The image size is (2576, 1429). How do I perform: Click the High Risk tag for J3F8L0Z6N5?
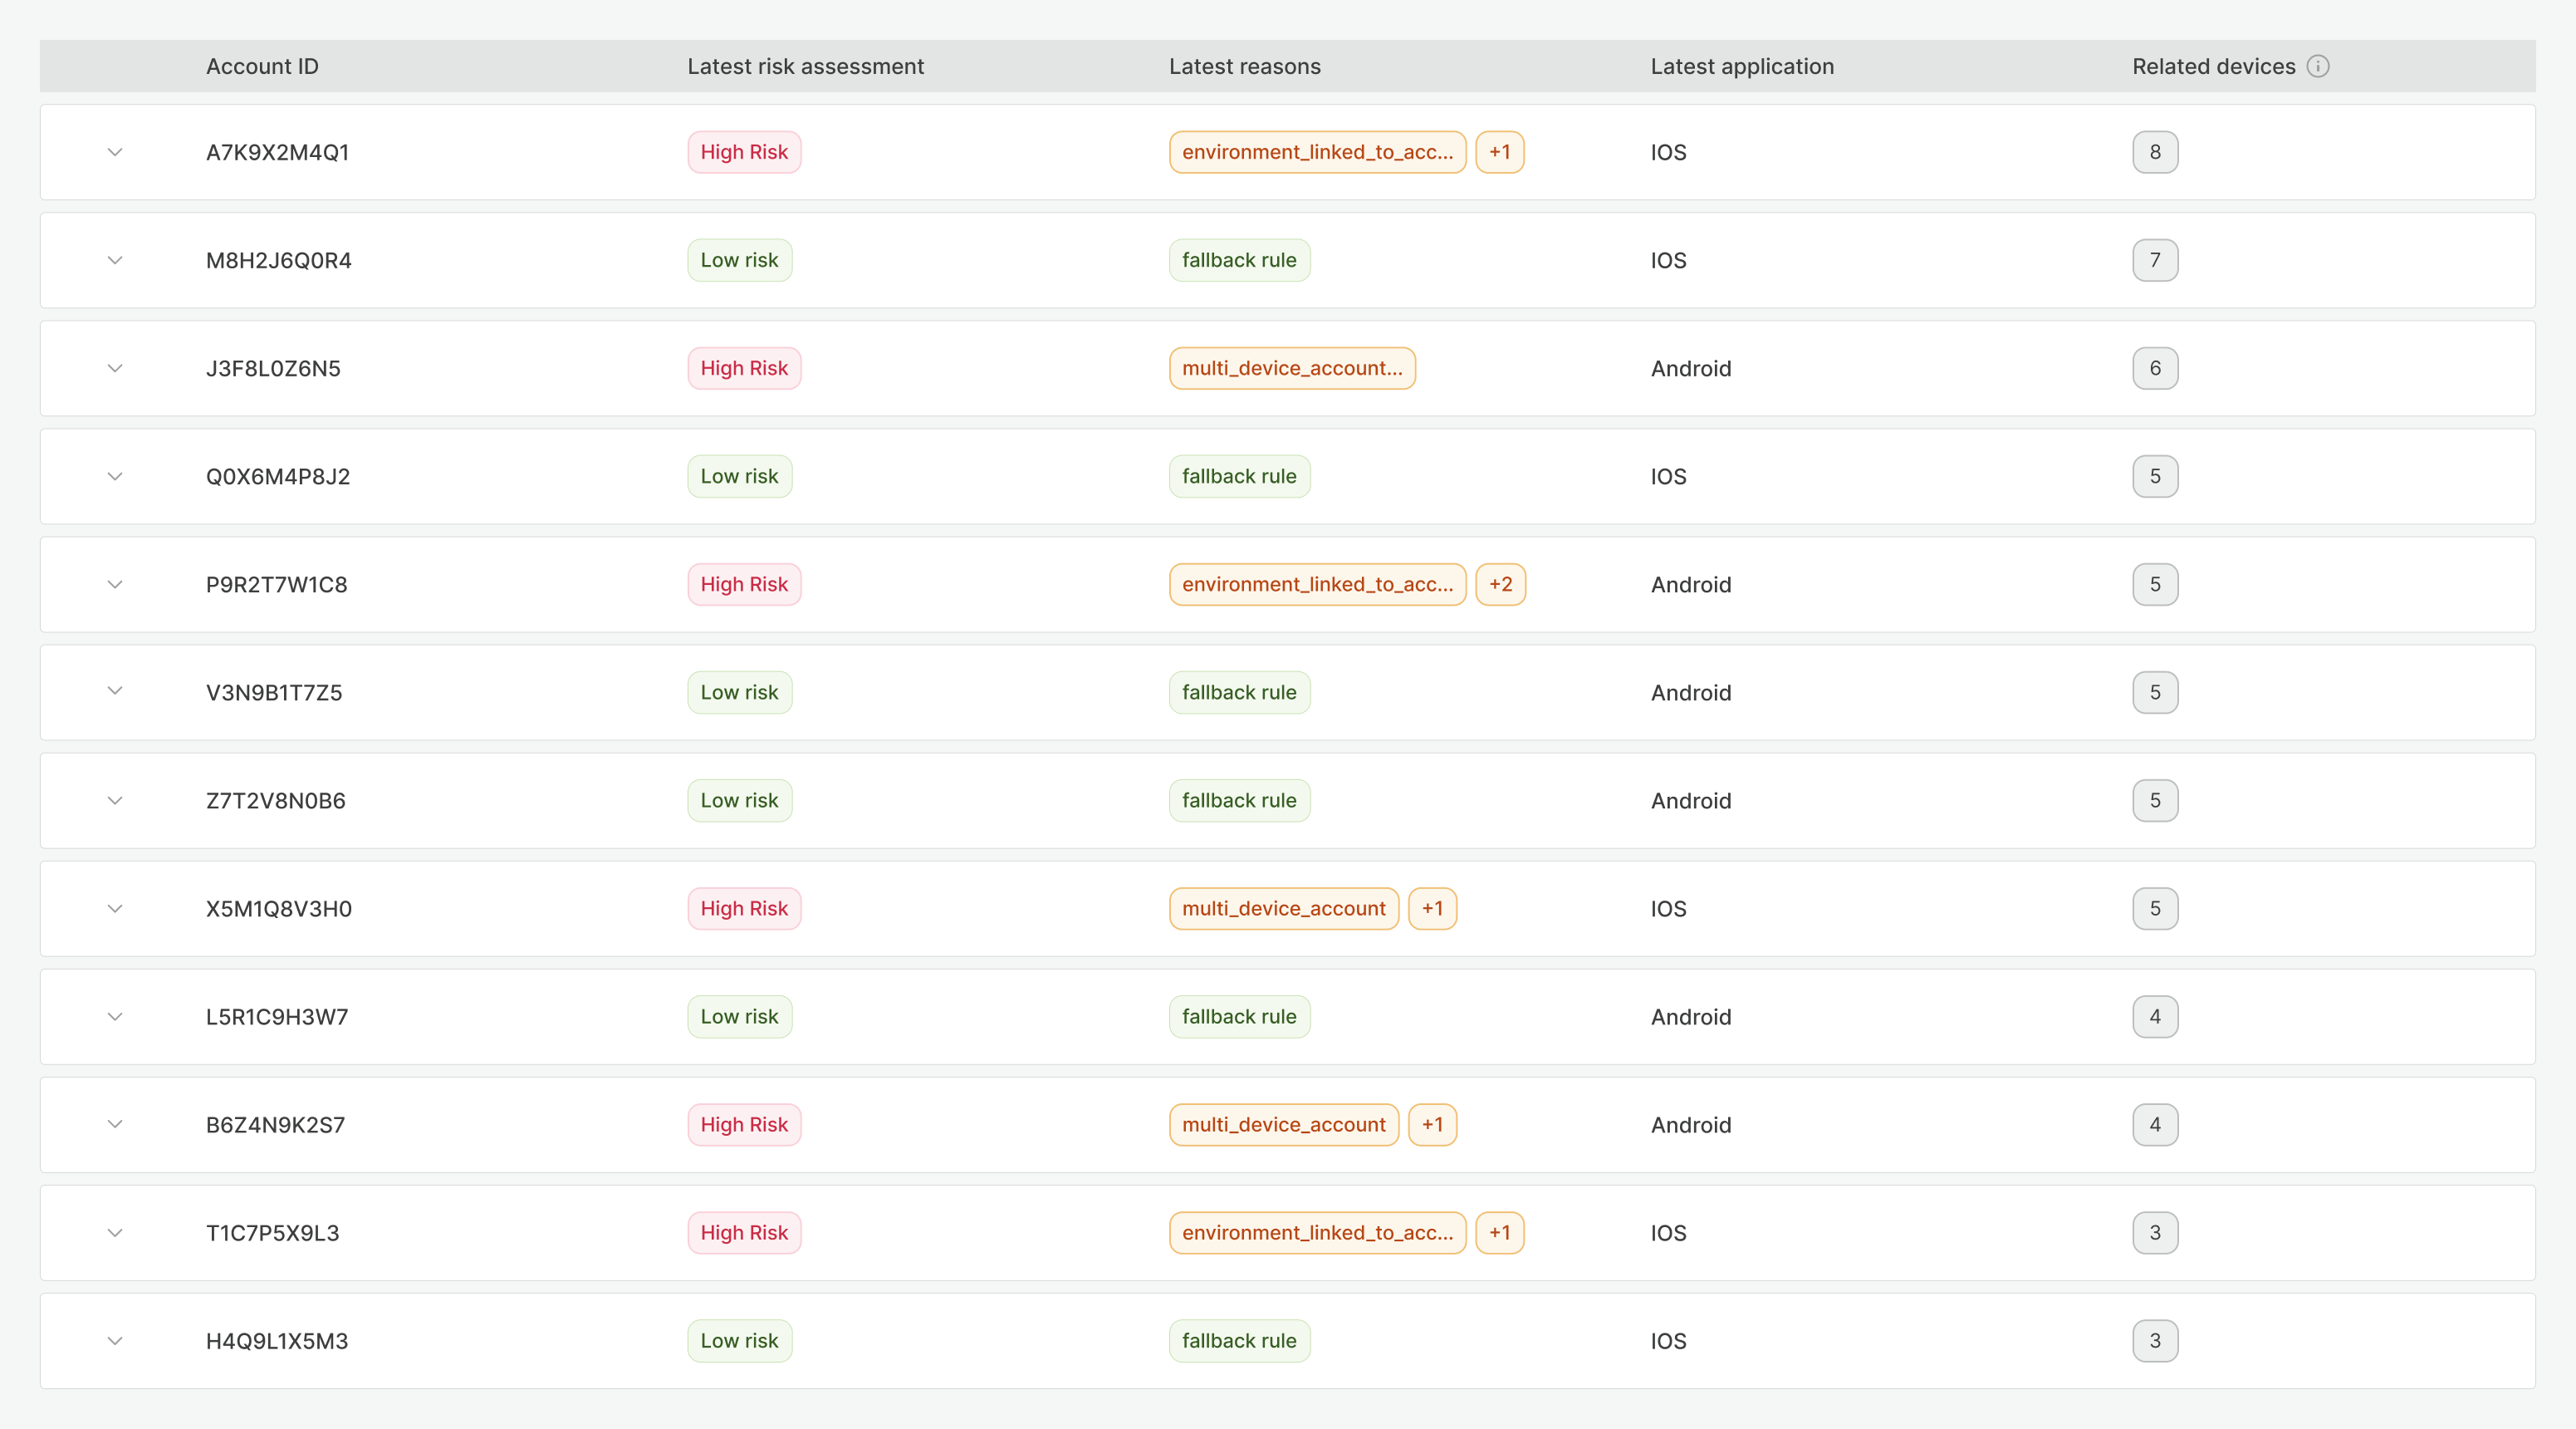(x=744, y=368)
